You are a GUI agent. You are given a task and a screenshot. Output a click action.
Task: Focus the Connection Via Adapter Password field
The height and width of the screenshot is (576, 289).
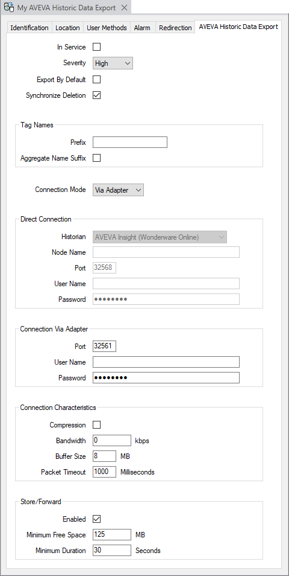pyautogui.click(x=166, y=377)
